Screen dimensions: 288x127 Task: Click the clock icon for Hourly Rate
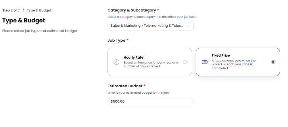pos(116,62)
